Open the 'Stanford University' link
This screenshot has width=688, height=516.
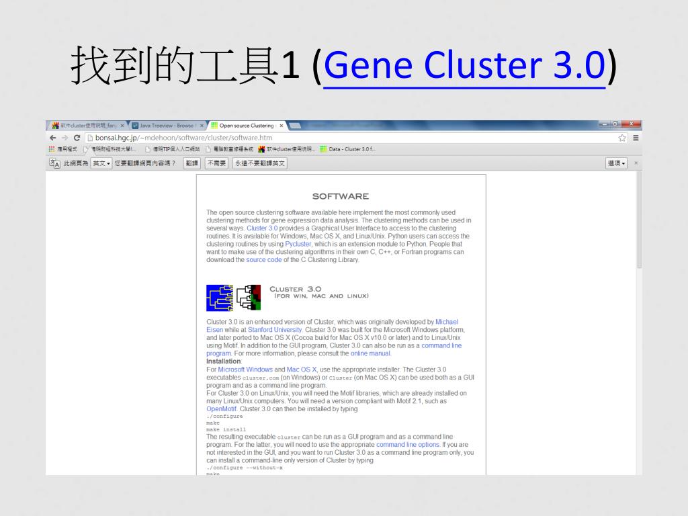tap(275, 330)
